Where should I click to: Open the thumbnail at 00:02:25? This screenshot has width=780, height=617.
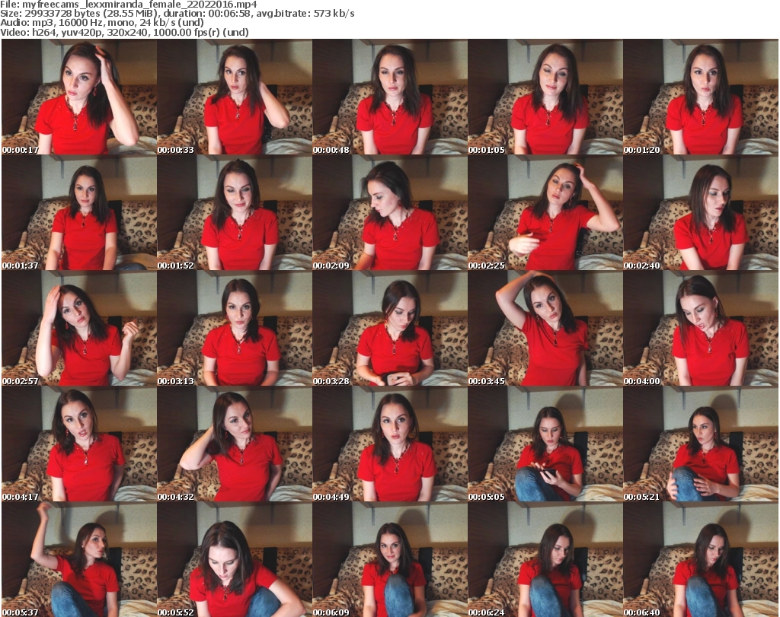545,212
